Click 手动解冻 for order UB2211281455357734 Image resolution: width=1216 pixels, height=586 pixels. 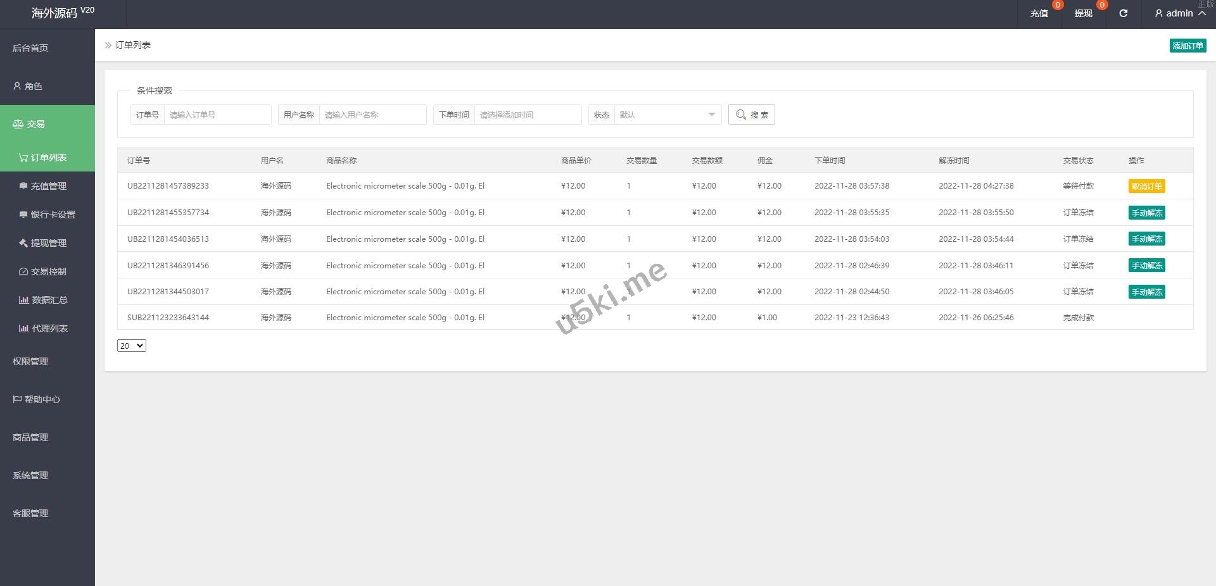[x=1146, y=213]
